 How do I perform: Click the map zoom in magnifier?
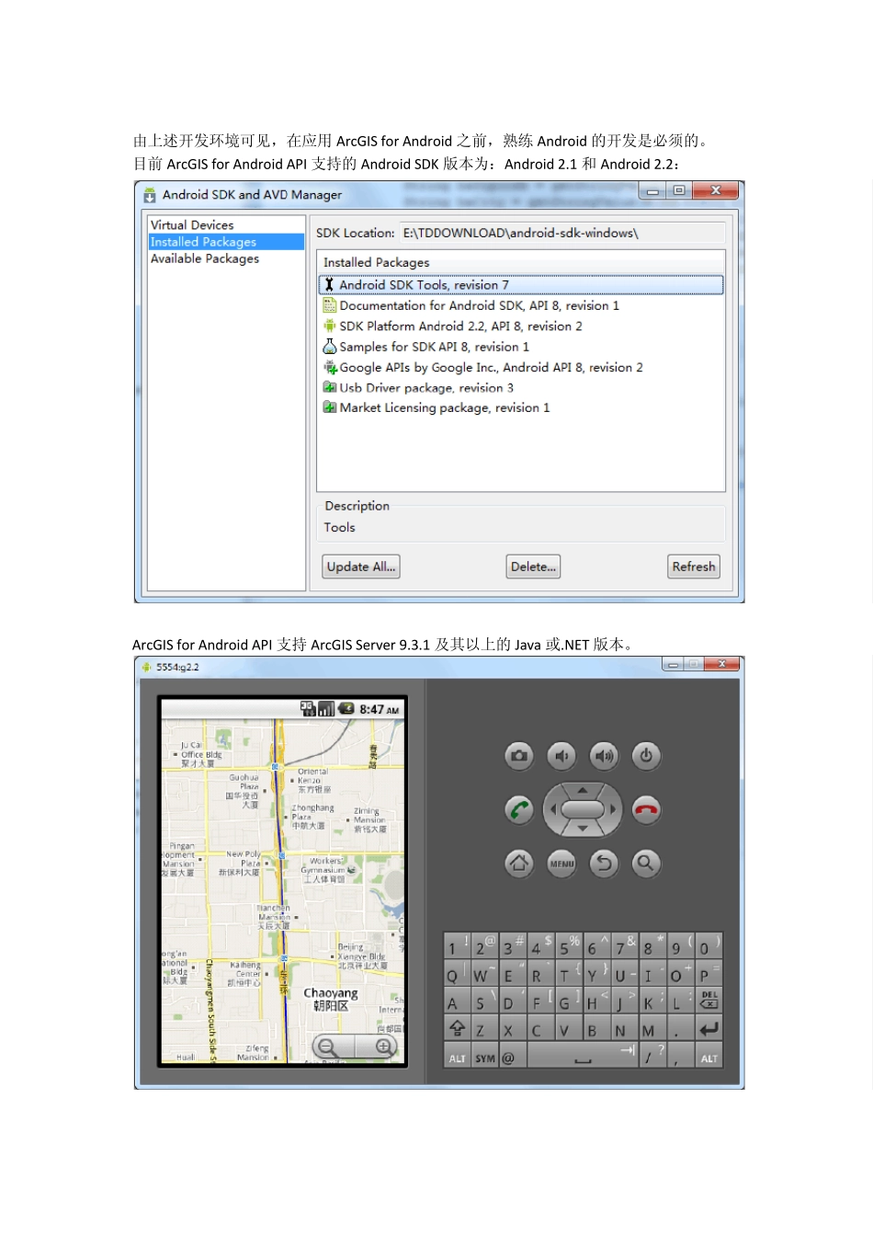(382, 1047)
